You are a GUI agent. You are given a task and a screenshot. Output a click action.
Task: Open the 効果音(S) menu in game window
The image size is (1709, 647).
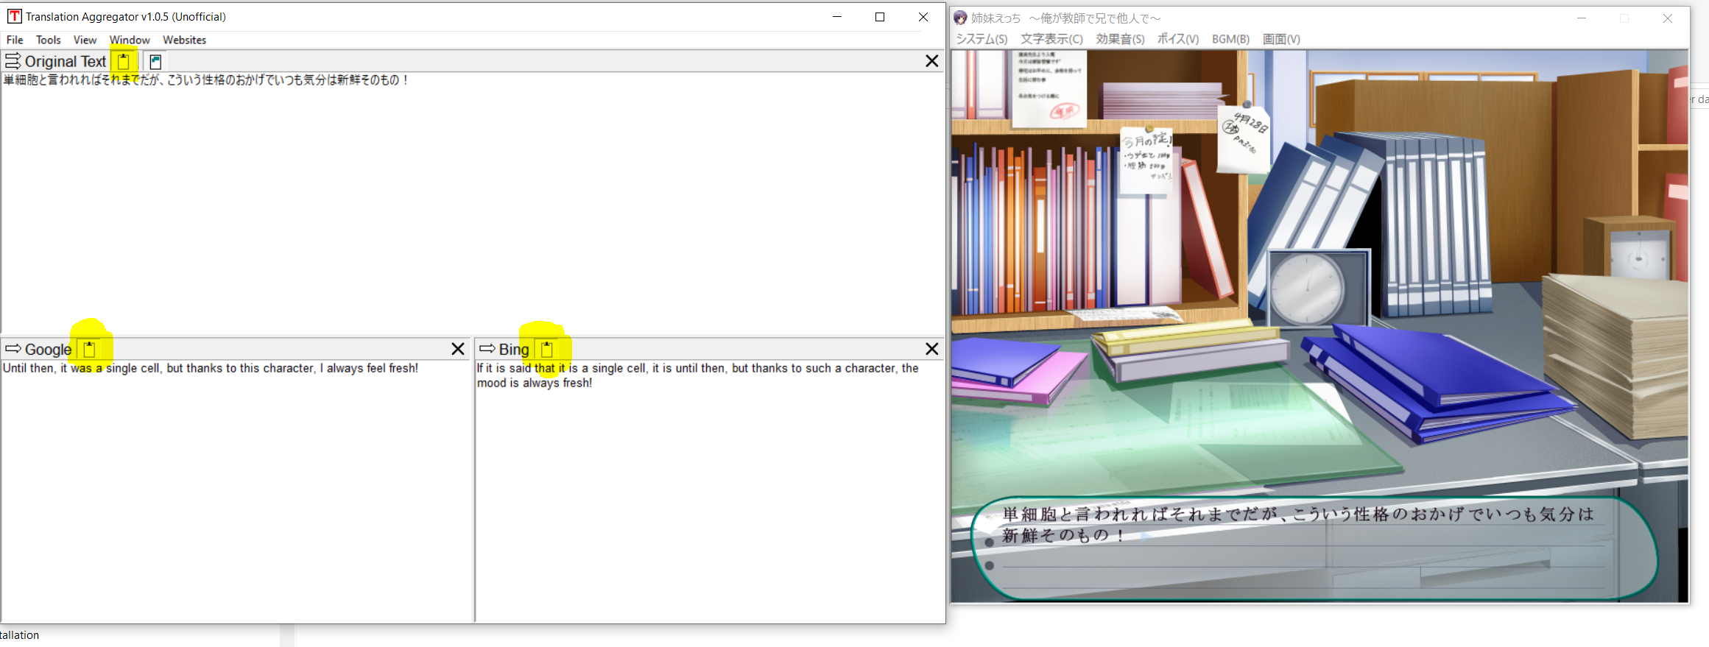click(x=1120, y=39)
